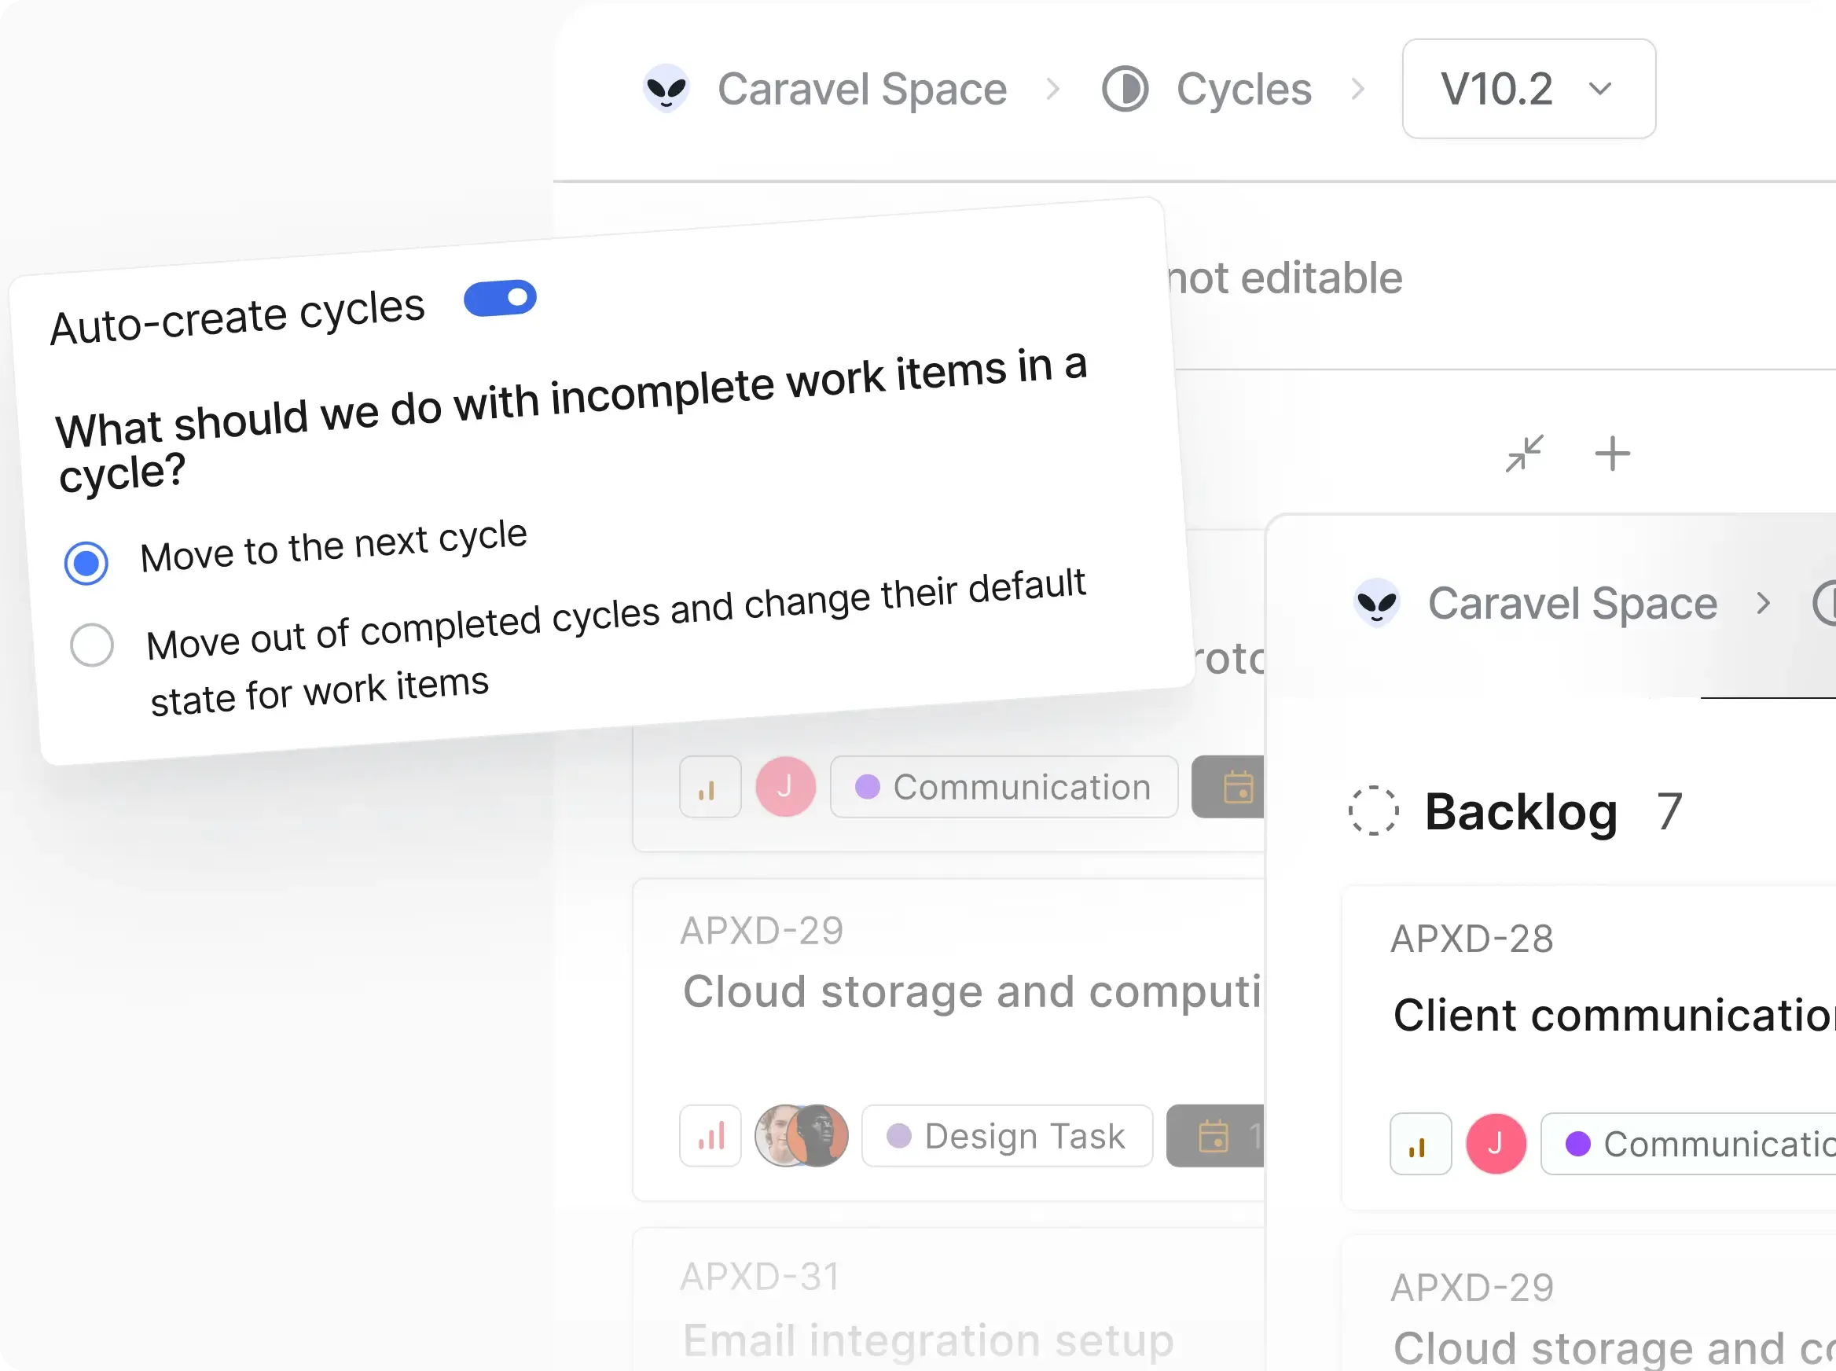
Task: Click the purple dot on the Communication tag
Action: pyautogui.click(x=868, y=787)
